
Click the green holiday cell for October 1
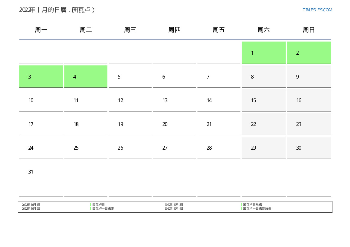pos(263,53)
